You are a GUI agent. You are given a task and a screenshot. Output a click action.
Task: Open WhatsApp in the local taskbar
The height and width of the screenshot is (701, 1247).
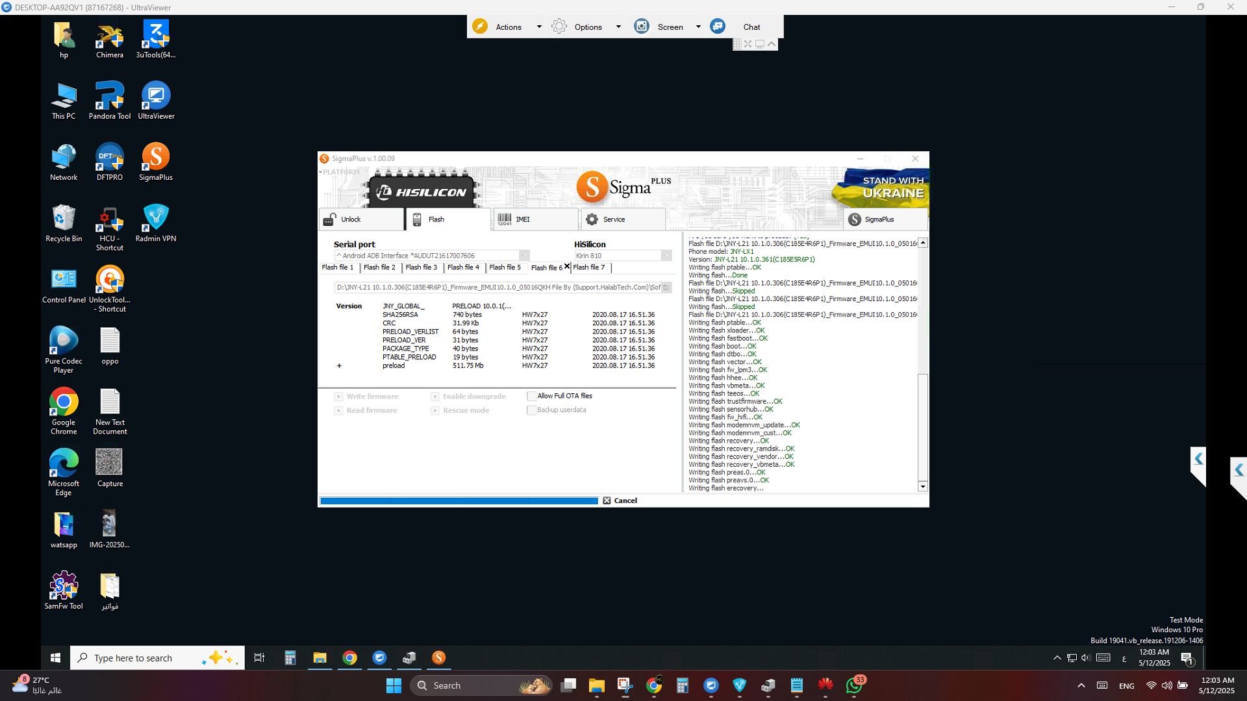tap(855, 685)
